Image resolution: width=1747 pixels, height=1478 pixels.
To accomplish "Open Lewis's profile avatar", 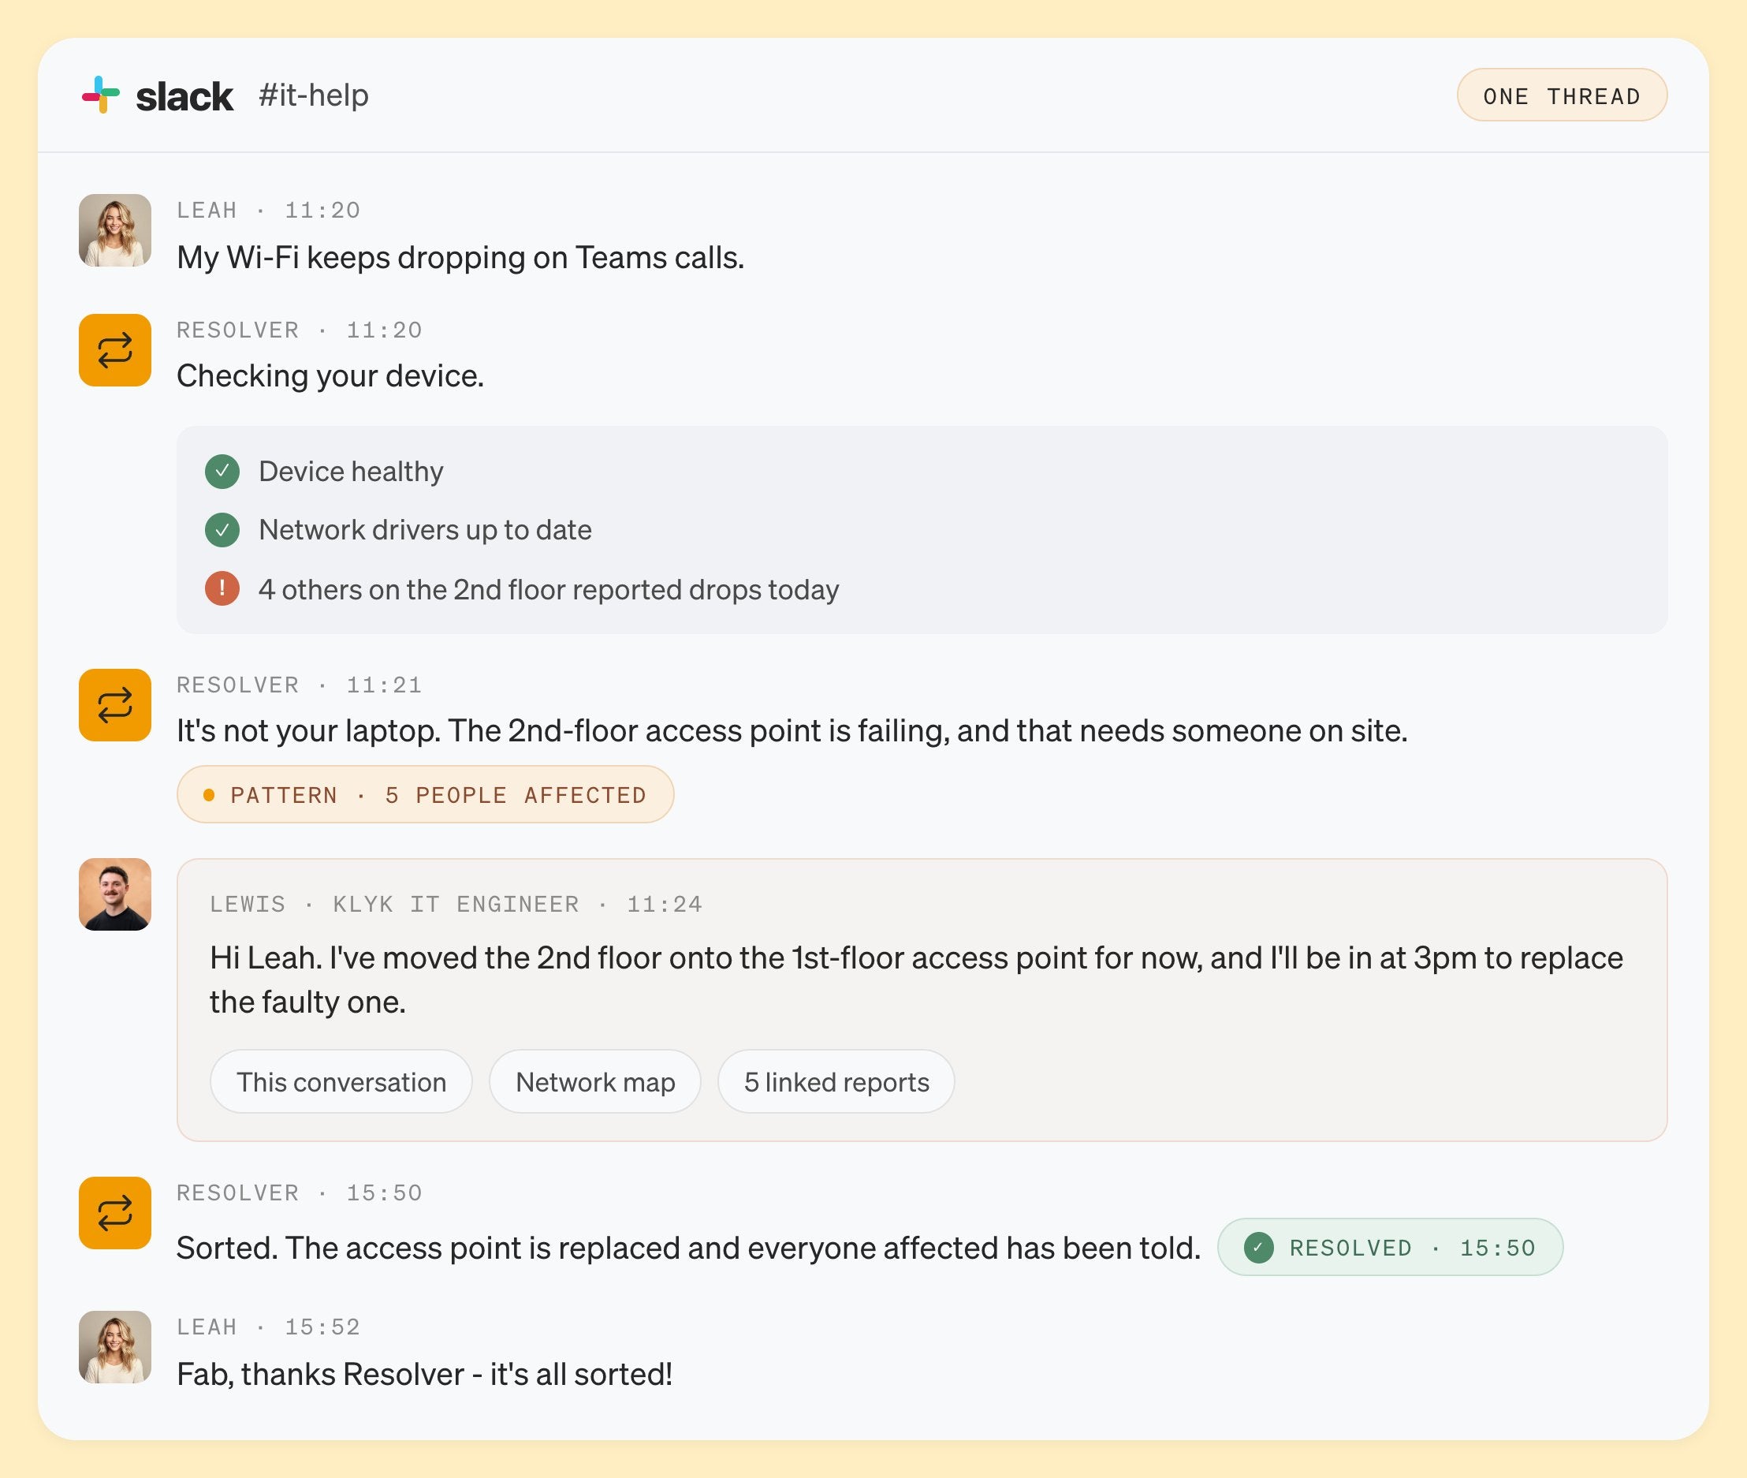I will point(115,894).
